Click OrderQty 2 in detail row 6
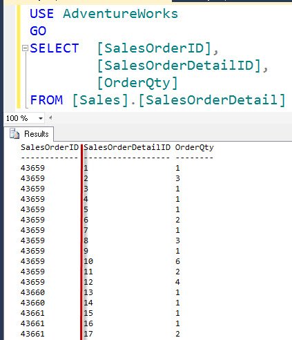 (x=177, y=220)
